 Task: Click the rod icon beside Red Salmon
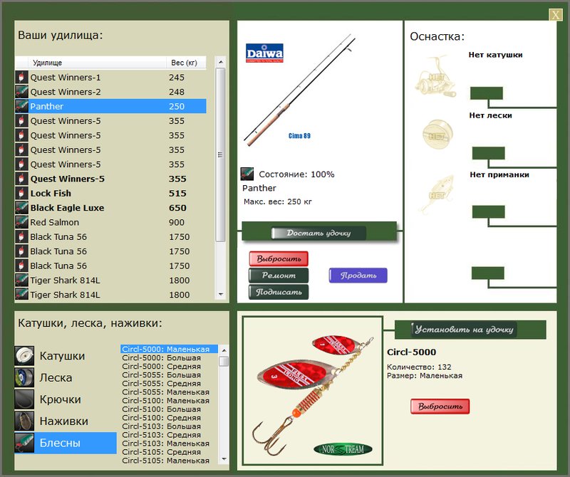click(x=21, y=222)
